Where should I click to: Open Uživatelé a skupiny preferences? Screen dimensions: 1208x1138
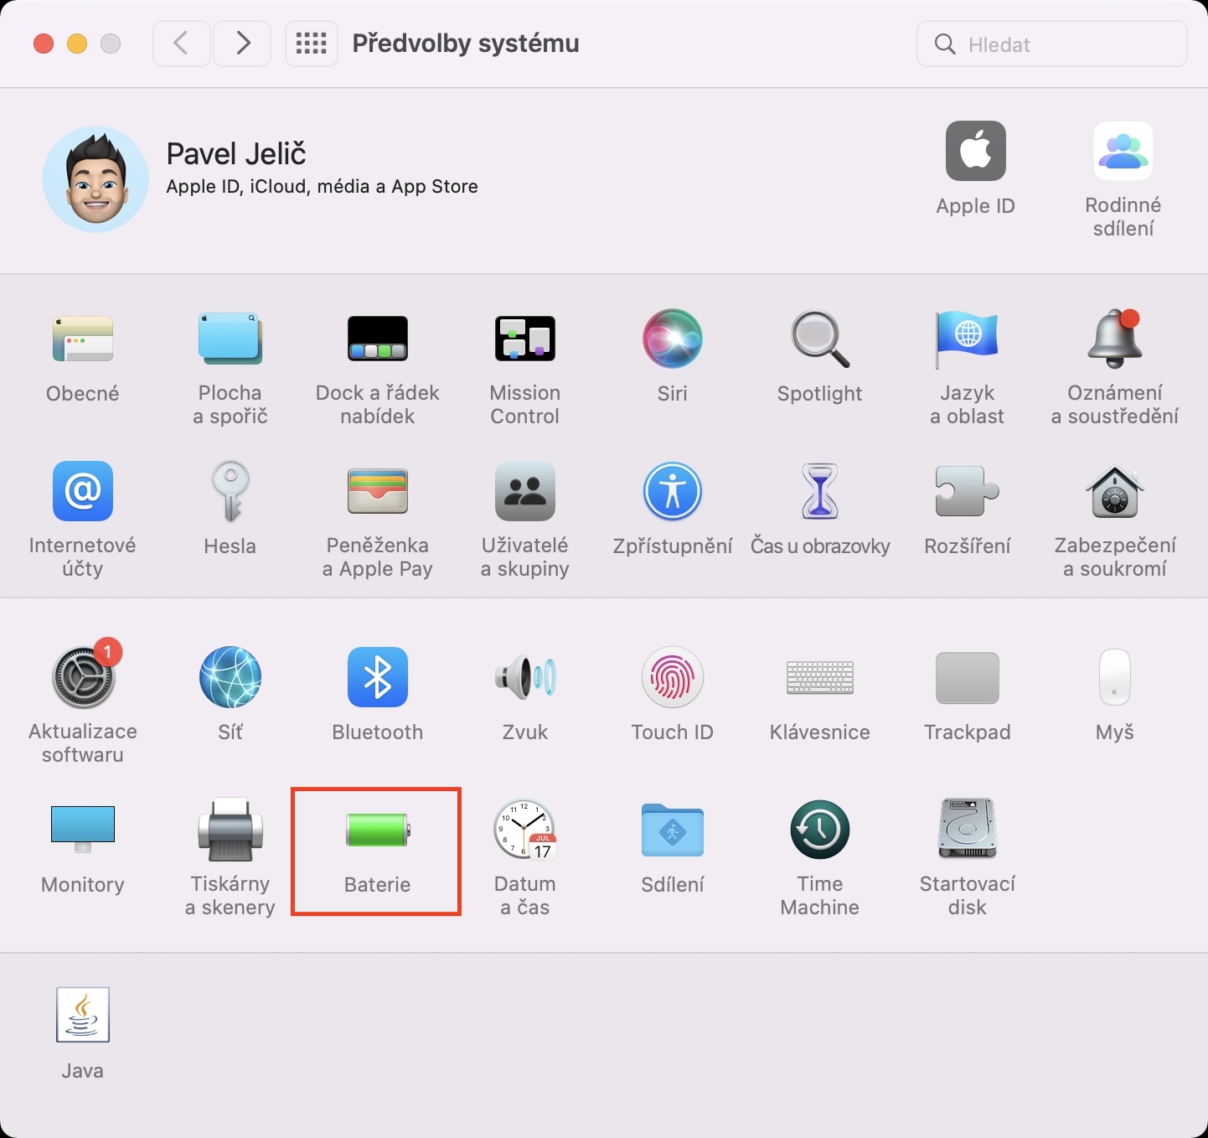click(525, 491)
